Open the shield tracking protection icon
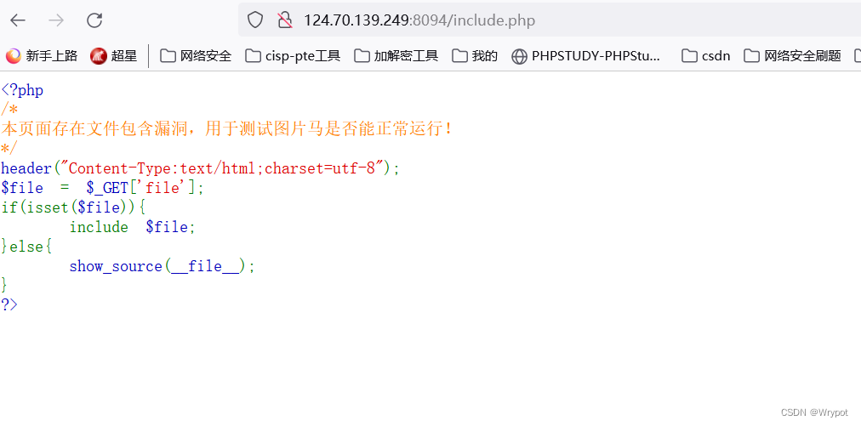Image resolution: width=861 pixels, height=426 pixels. [255, 20]
